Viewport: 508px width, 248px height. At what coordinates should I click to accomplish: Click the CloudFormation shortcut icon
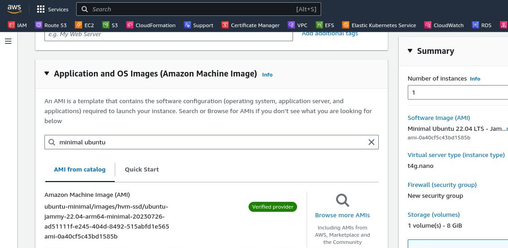point(130,25)
